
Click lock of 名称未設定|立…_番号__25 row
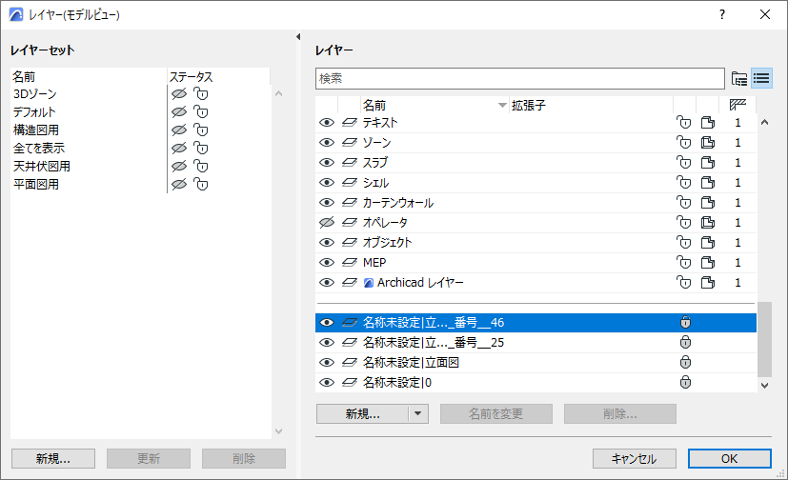click(x=685, y=343)
